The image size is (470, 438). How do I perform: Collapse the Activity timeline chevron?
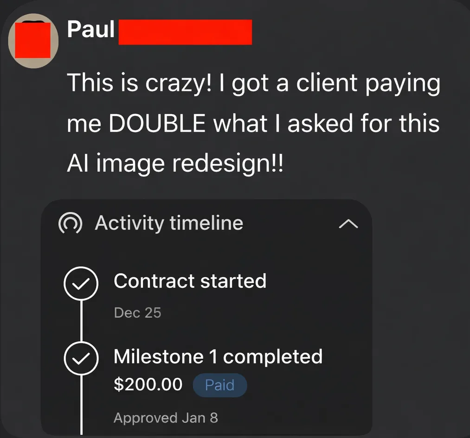[x=348, y=224]
